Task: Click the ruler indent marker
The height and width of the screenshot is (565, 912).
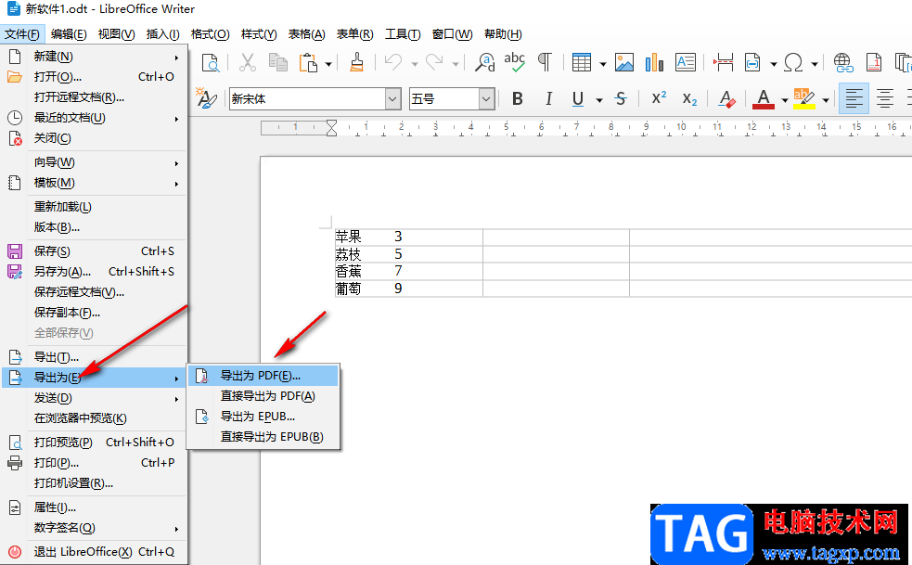Action: [331, 127]
